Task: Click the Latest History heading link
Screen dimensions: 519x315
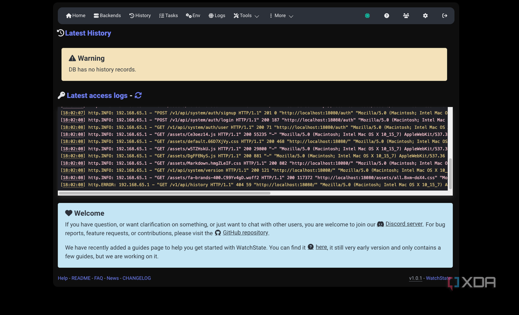Action: (x=88, y=33)
